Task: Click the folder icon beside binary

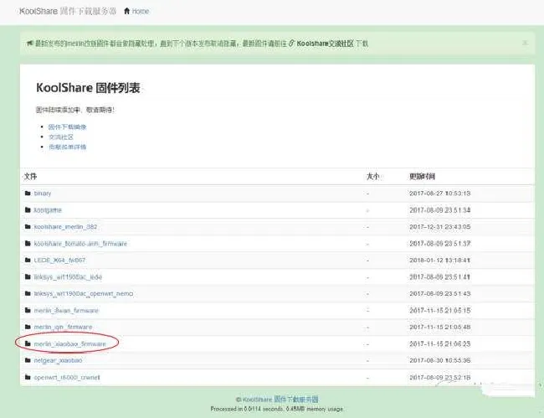Action: click(x=28, y=193)
